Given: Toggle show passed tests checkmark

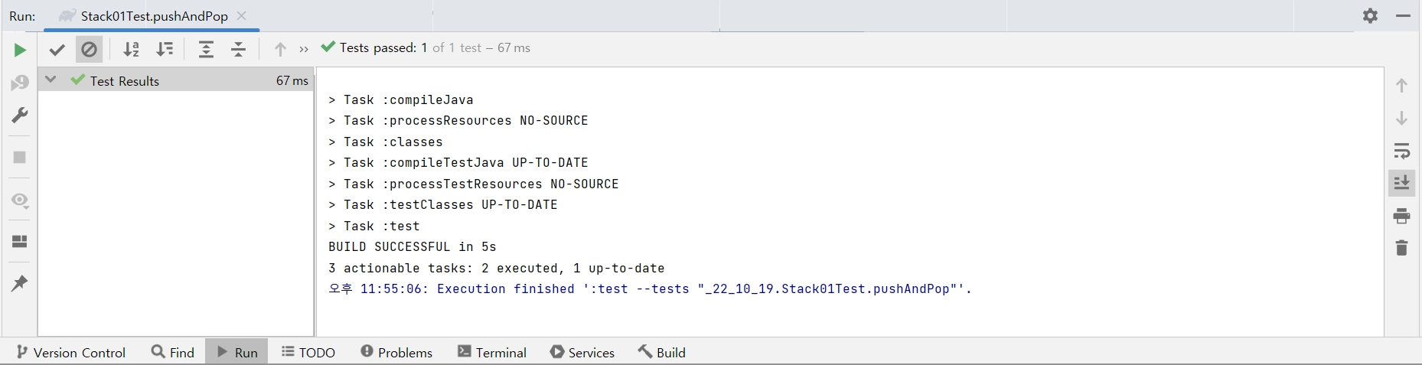Looking at the screenshot, I should [57, 50].
